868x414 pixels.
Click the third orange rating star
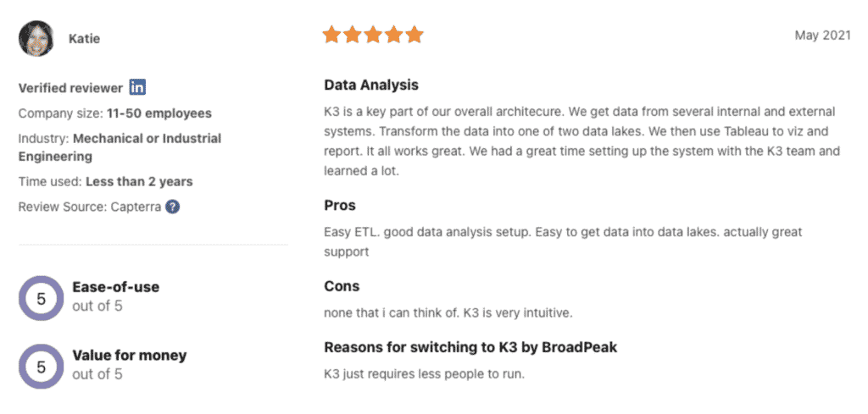click(x=373, y=35)
